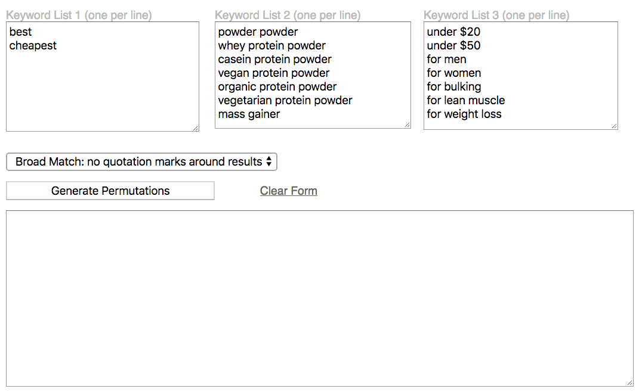Viewport: 639px width, 392px height.
Task: Click the resize grip of the output box
Action: [x=629, y=382]
